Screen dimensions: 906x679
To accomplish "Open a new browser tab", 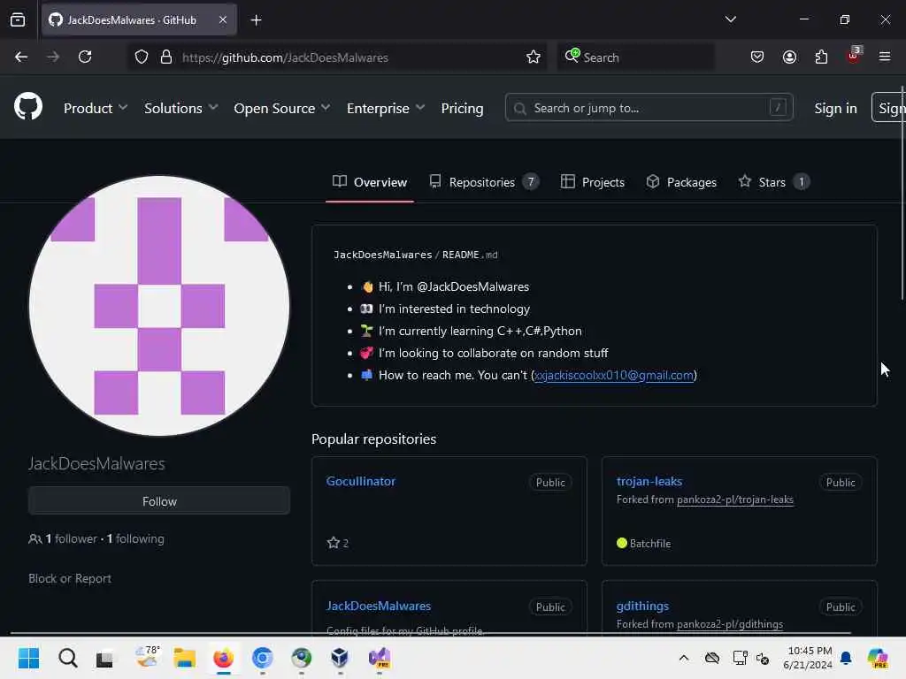I will tap(256, 20).
